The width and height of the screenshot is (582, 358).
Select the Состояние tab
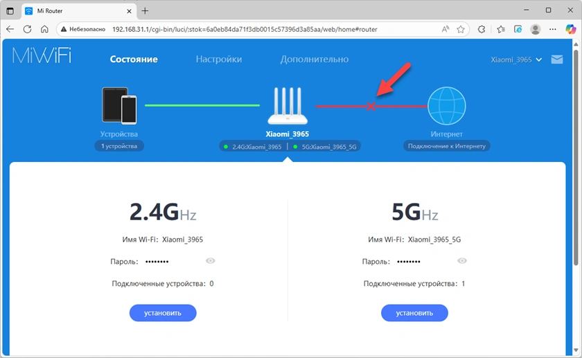click(134, 60)
